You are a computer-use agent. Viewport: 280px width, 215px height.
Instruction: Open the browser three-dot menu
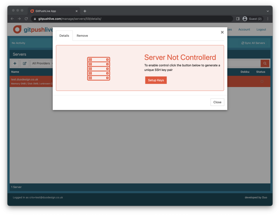(x=268, y=19)
